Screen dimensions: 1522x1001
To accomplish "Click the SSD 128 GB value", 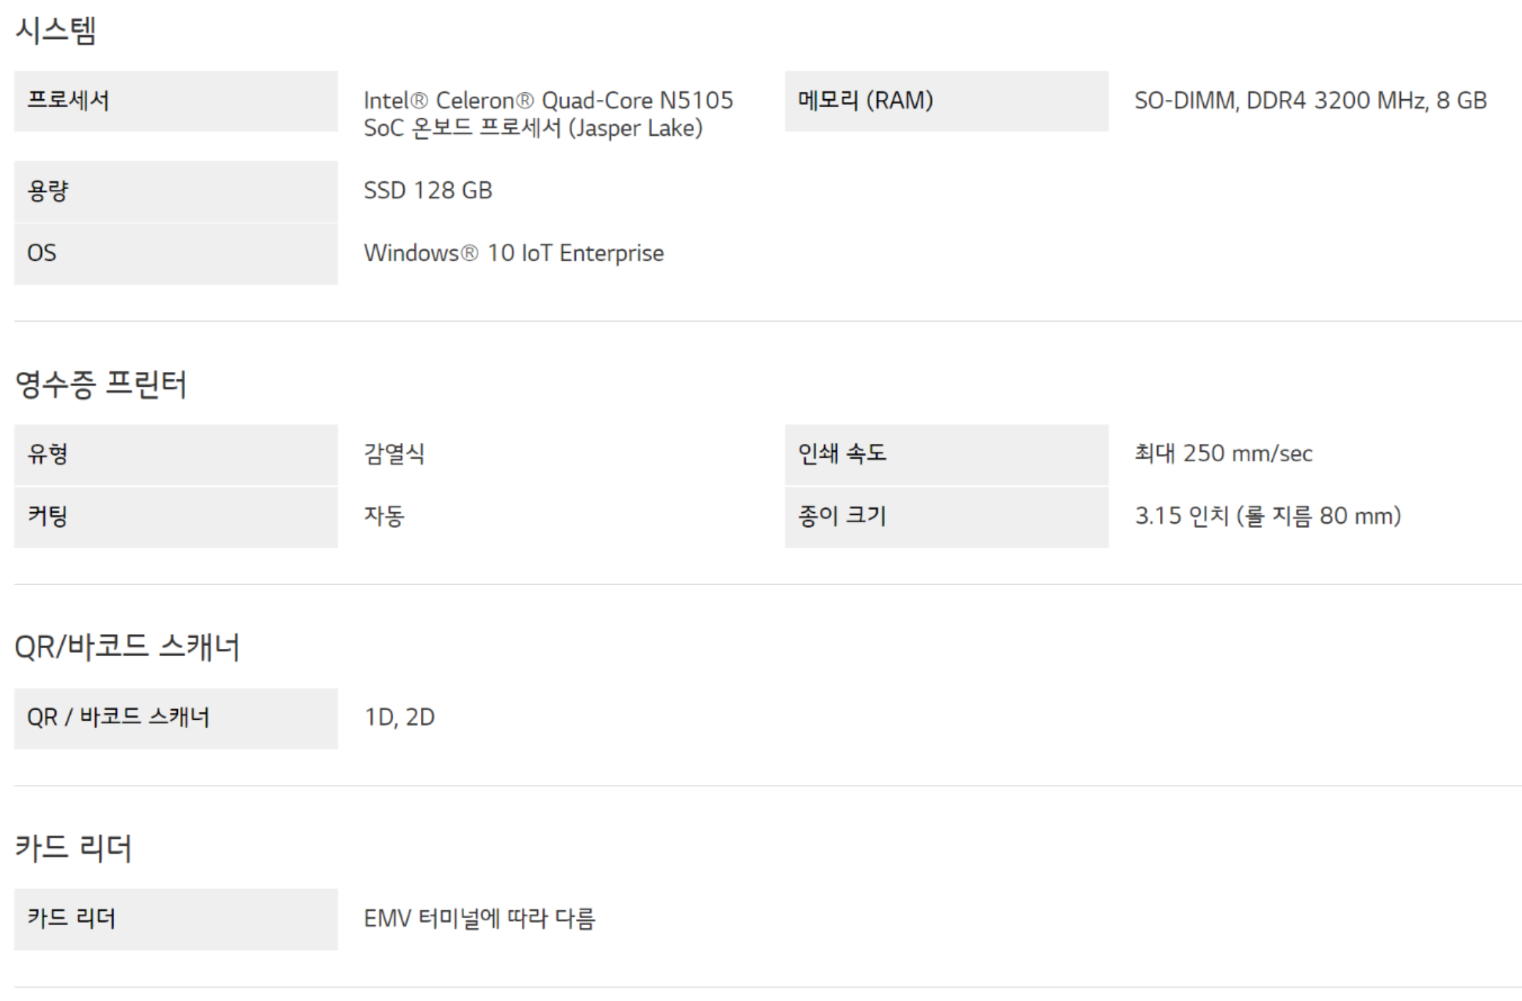I will (427, 191).
